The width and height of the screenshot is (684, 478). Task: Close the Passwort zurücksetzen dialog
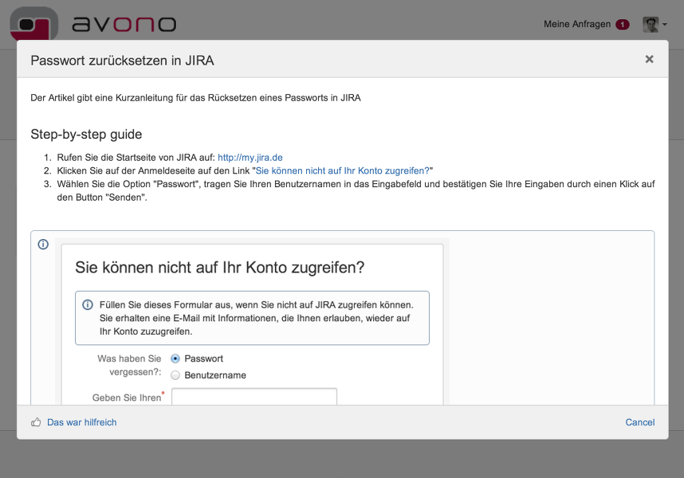pos(649,59)
